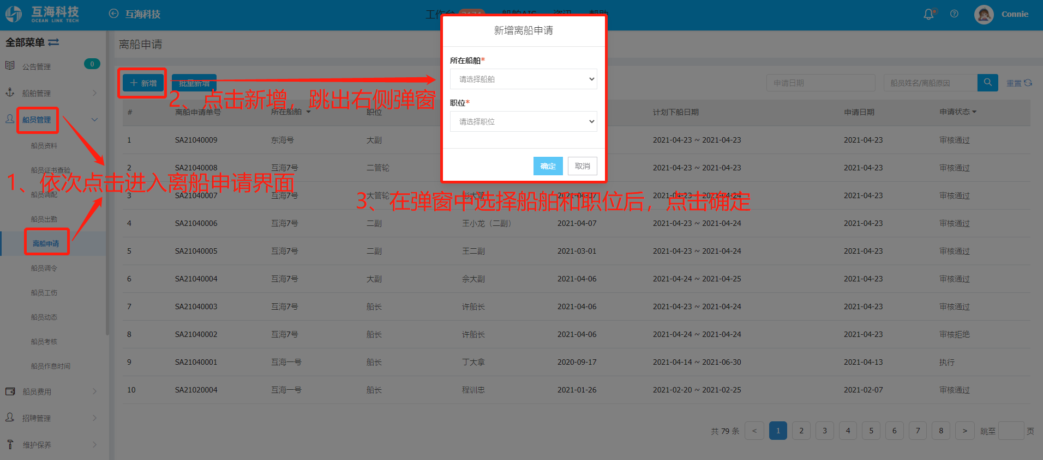Viewport: 1043px width, 460px height.
Task: Click the 新增 add button
Action: coord(143,83)
